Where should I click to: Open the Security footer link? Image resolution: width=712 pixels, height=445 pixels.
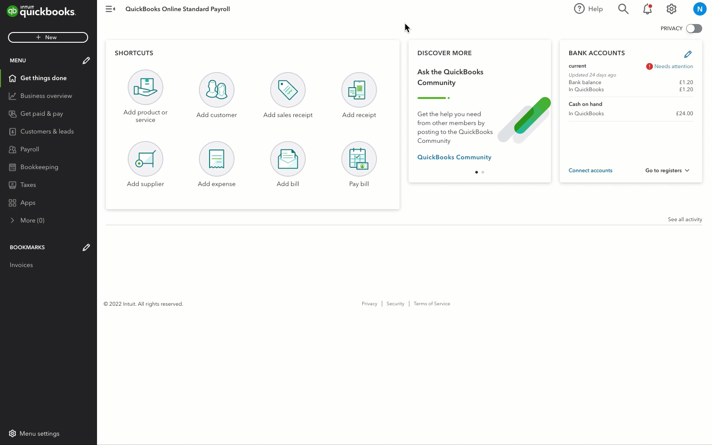(x=395, y=303)
